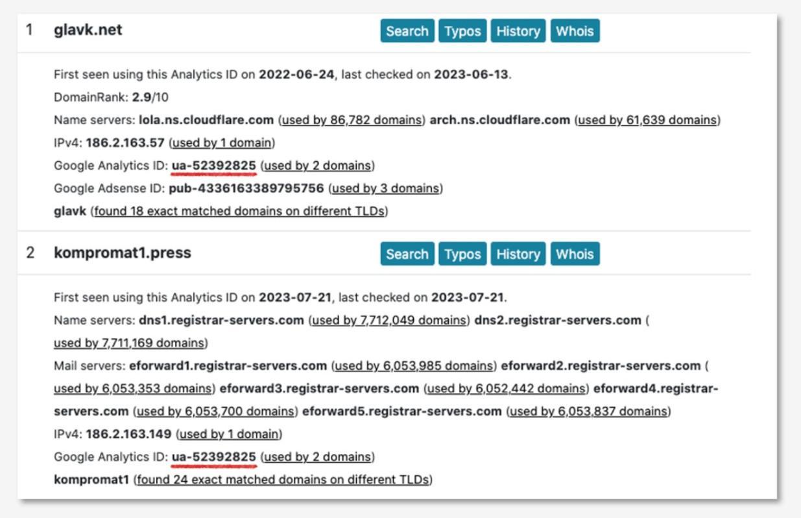Click eforward5.registrar-servers.com mail server

[402, 412]
